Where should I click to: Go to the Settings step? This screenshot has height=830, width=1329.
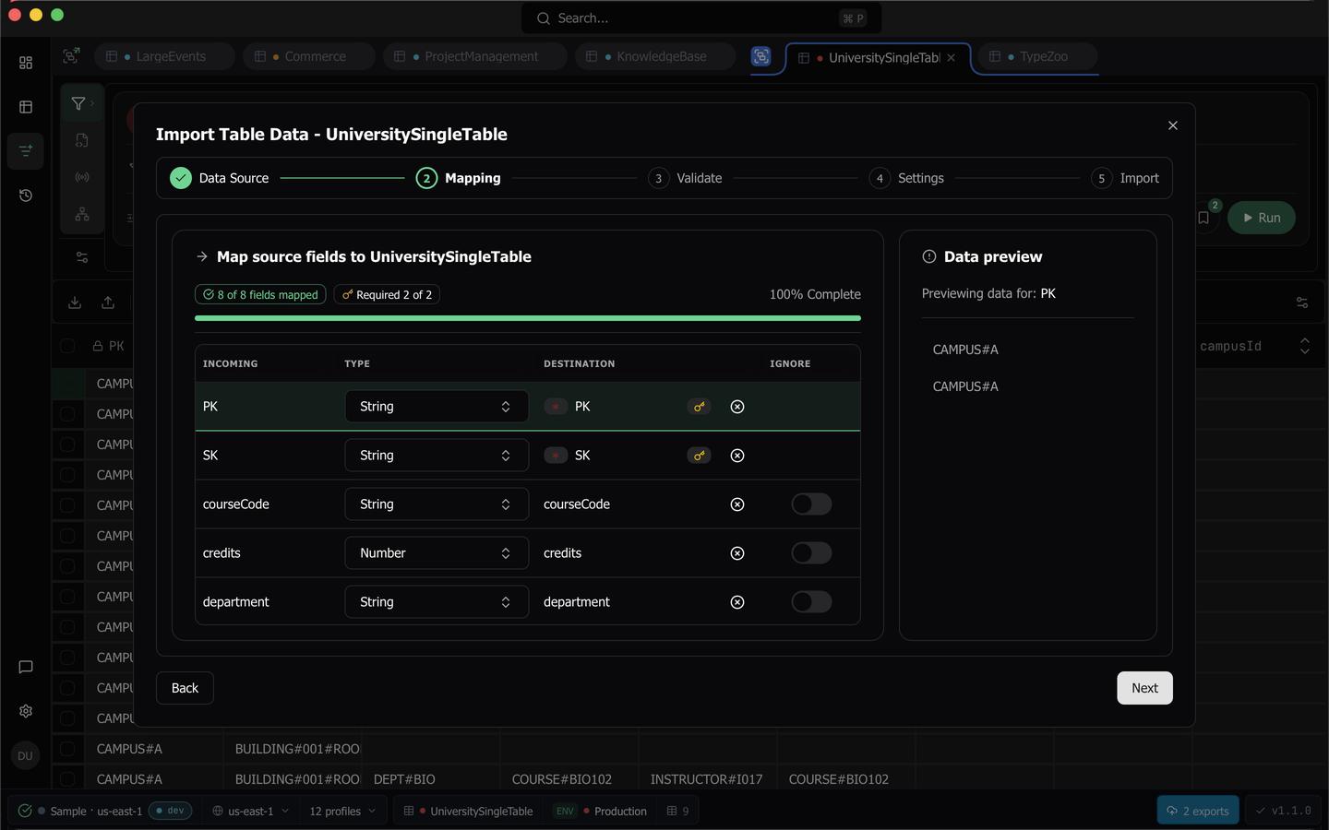tap(906, 178)
